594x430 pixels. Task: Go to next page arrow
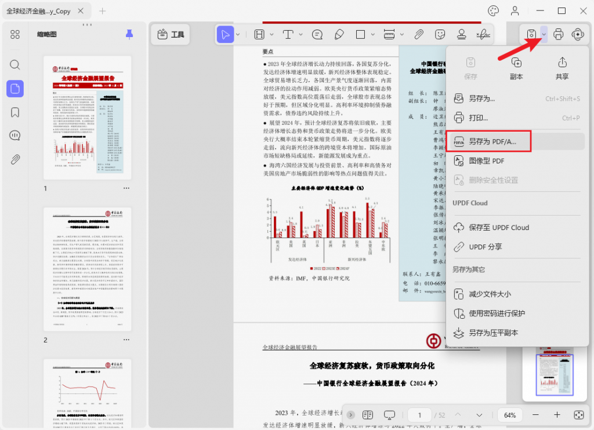479,416
